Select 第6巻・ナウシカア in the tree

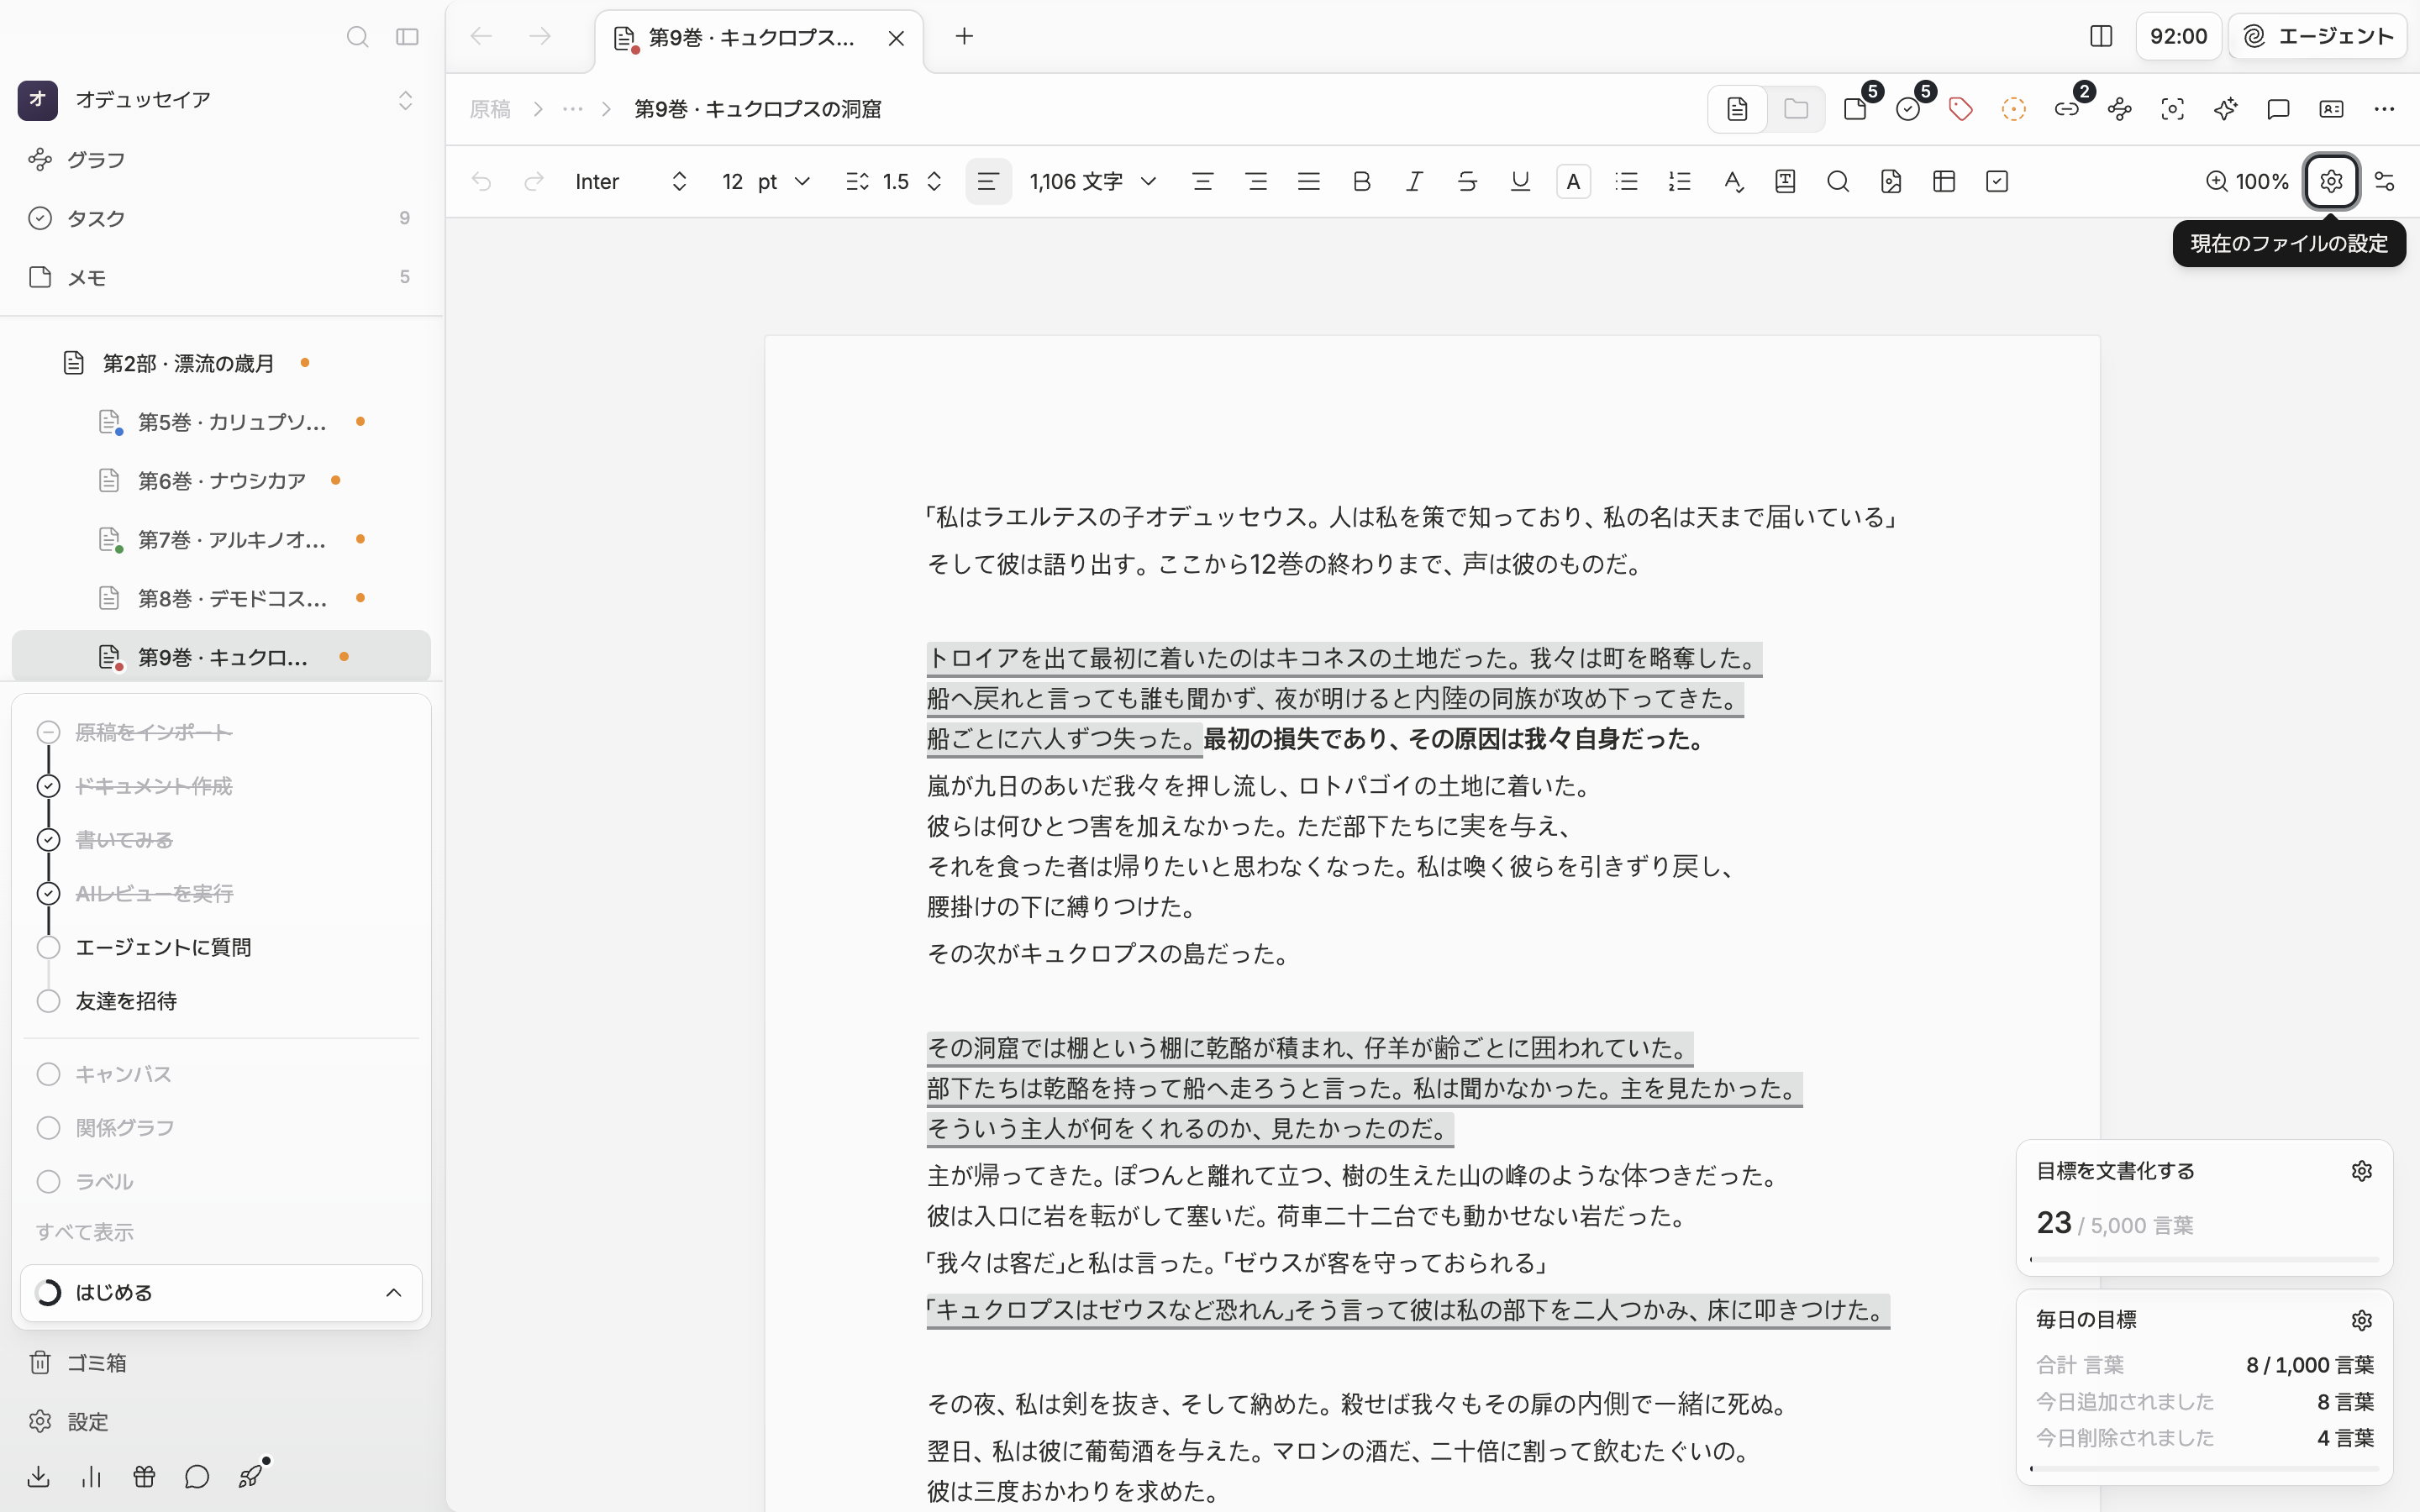coord(221,481)
